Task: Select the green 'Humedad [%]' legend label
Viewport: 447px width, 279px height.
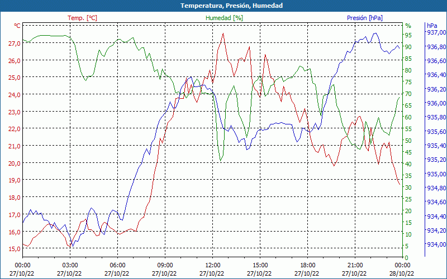Action: 225,18
